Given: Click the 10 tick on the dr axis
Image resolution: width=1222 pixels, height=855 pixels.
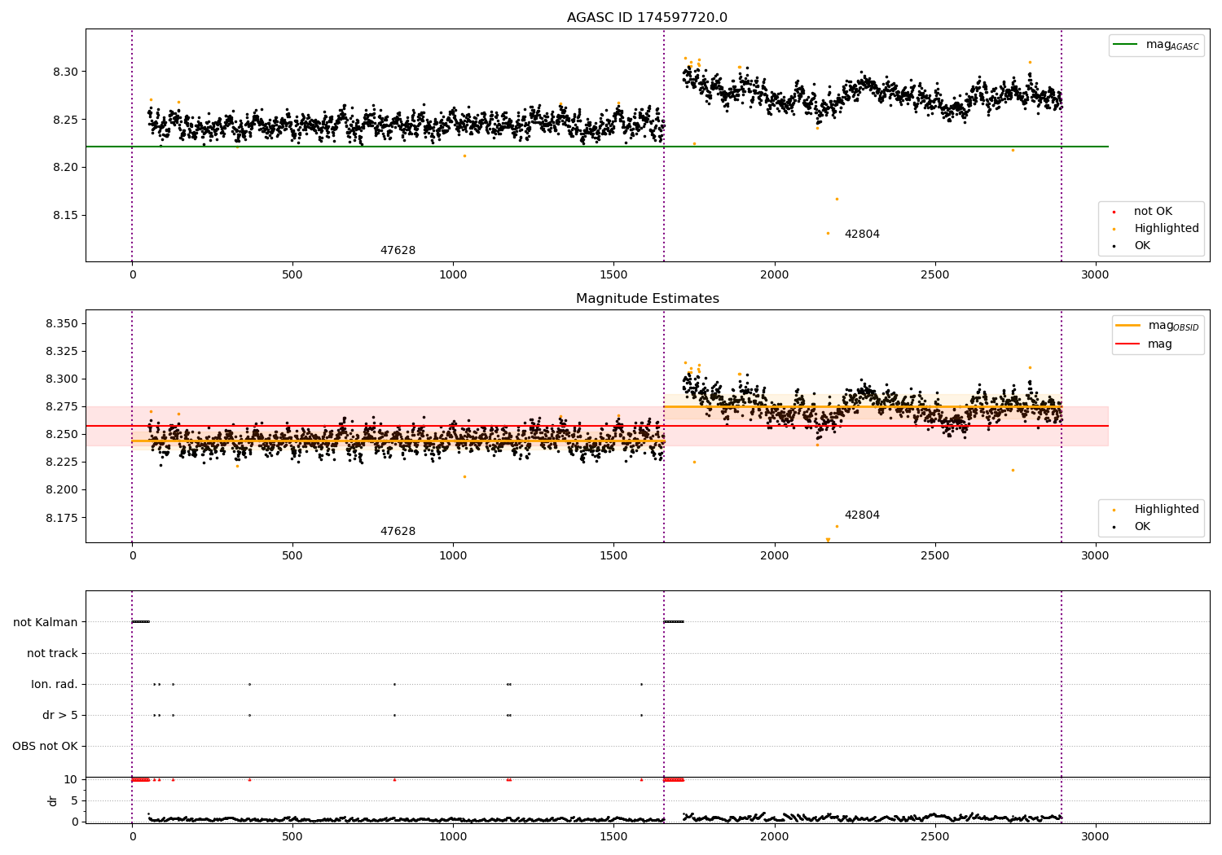Looking at the screenshot, I should coord(71,779).
